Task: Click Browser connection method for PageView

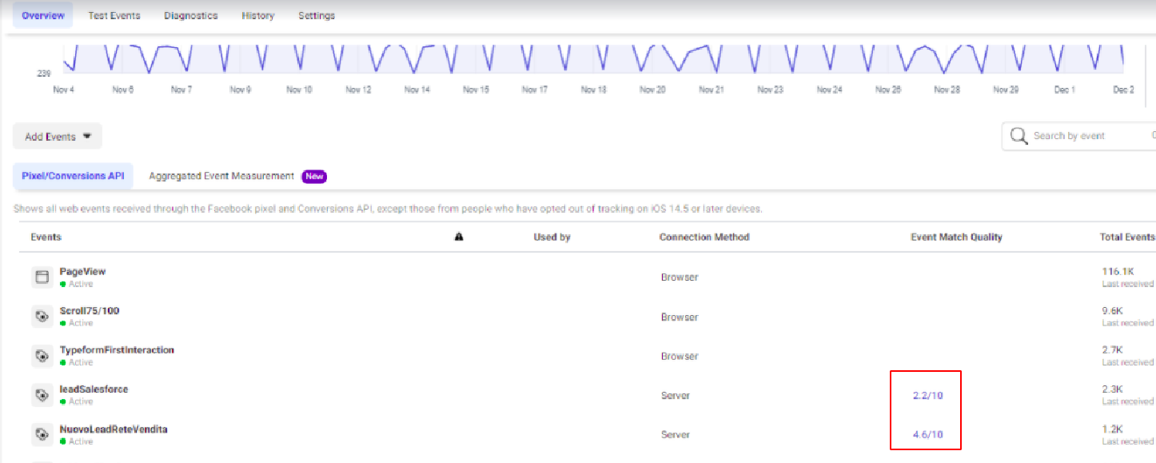Action: pos(680,277)
